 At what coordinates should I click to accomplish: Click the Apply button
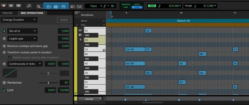pyautogui.click(x=64, y=20)
